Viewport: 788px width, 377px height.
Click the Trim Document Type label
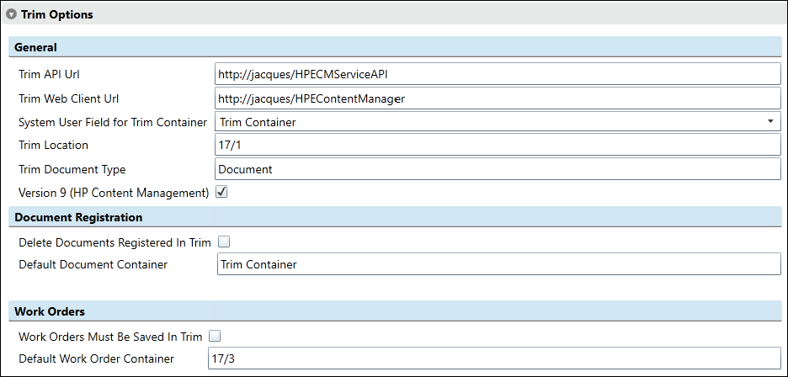(72, 169)
